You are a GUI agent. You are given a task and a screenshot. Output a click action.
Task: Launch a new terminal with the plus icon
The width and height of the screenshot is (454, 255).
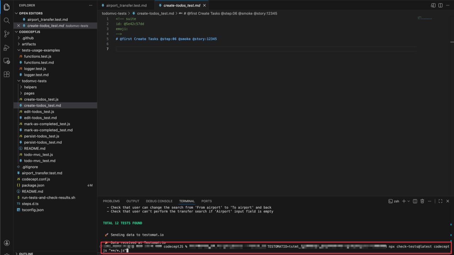point(403,201)
